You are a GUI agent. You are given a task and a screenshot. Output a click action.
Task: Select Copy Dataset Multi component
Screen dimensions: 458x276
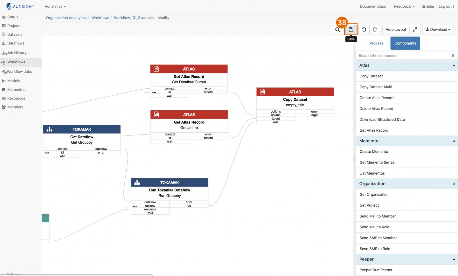(406, 87)
